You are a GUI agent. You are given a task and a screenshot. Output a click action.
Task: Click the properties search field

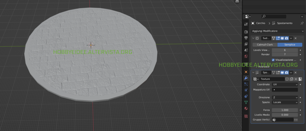coord(274,17)
